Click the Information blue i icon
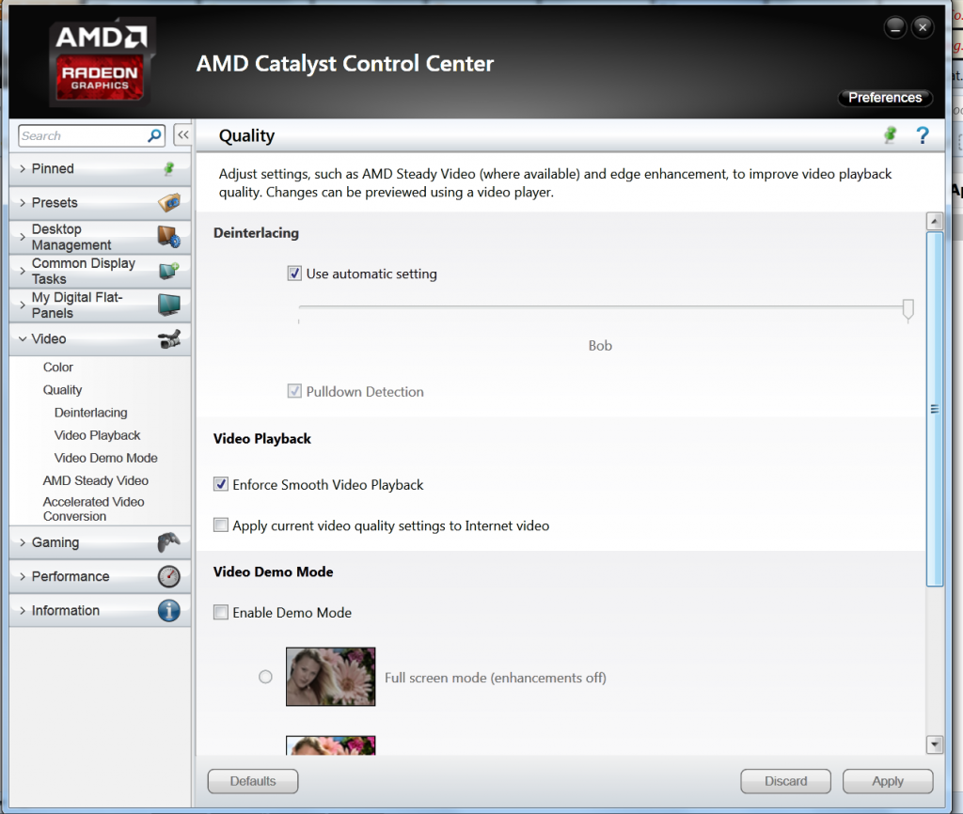This screenshot has width=963, height=814. pyautogui.click(x=169, y=610)
